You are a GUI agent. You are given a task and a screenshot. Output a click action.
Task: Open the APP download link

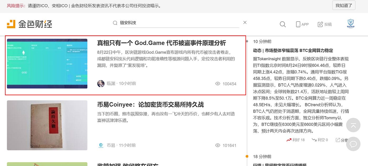click(x=302, y=24)
